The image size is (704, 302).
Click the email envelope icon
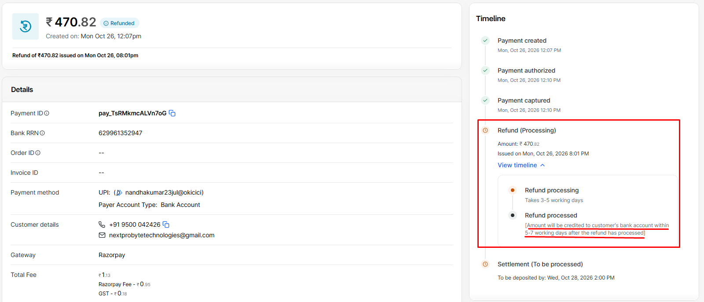pos(102,235)
